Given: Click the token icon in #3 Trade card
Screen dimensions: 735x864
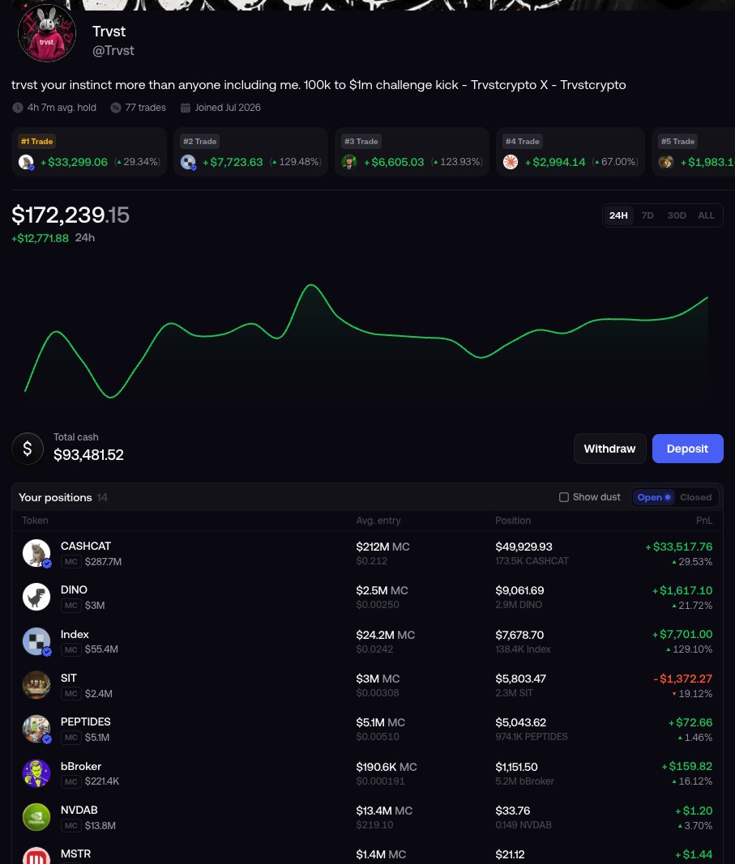Looking at the screenshot, I should click(x=349, y=162).
